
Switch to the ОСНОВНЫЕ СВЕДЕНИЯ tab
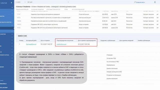37,9
